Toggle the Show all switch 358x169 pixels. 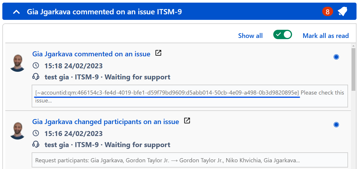tap(283, 34)
